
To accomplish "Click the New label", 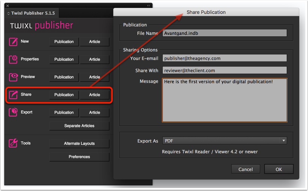I will pos(25,42).
